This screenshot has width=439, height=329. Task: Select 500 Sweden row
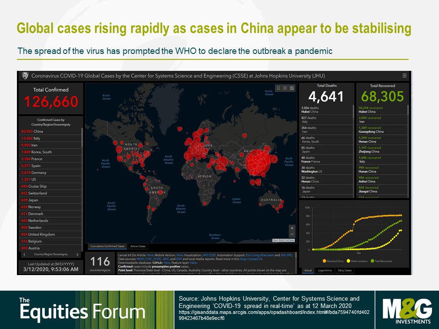tap(50, 228)
